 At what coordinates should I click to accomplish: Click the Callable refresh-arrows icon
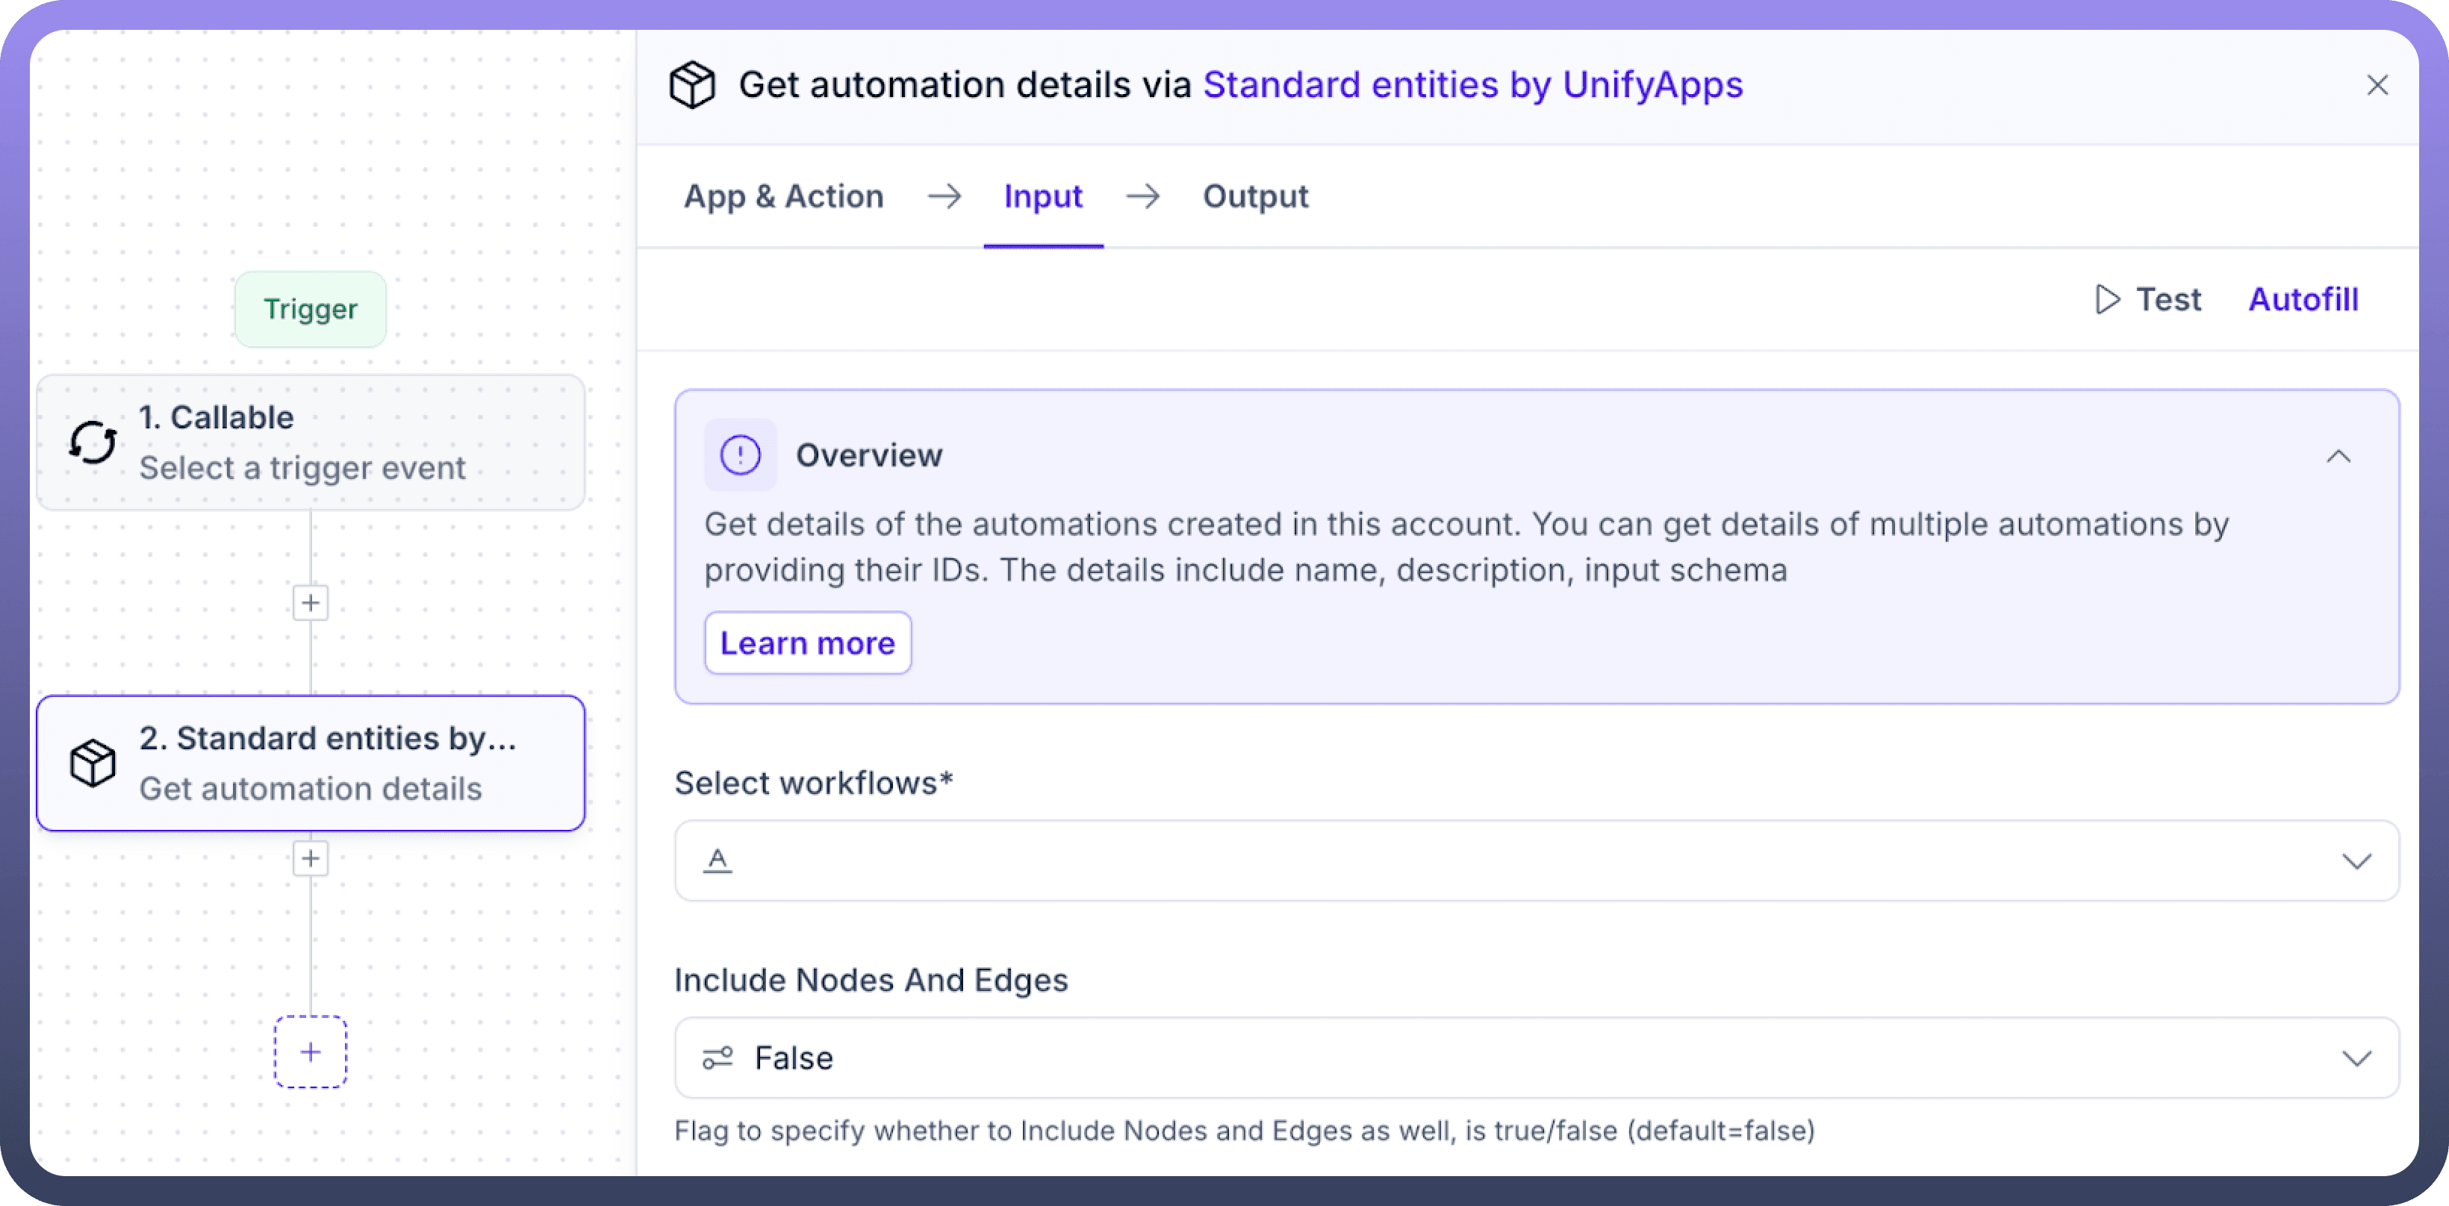tap(93, 443)
